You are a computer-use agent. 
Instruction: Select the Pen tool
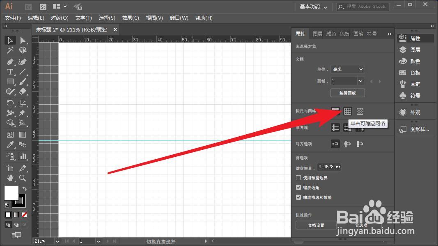point(10,61)
